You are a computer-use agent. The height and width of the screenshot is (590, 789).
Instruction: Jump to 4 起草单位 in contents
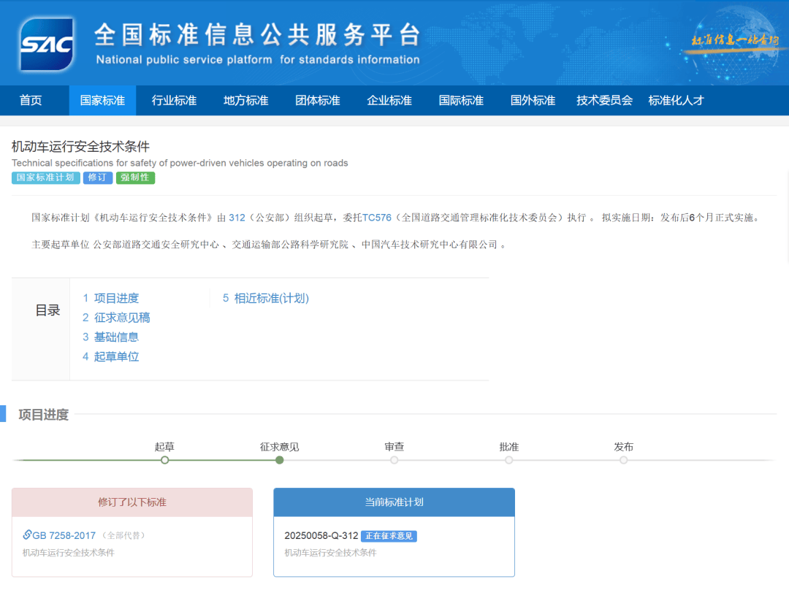(x=111, y=356)
